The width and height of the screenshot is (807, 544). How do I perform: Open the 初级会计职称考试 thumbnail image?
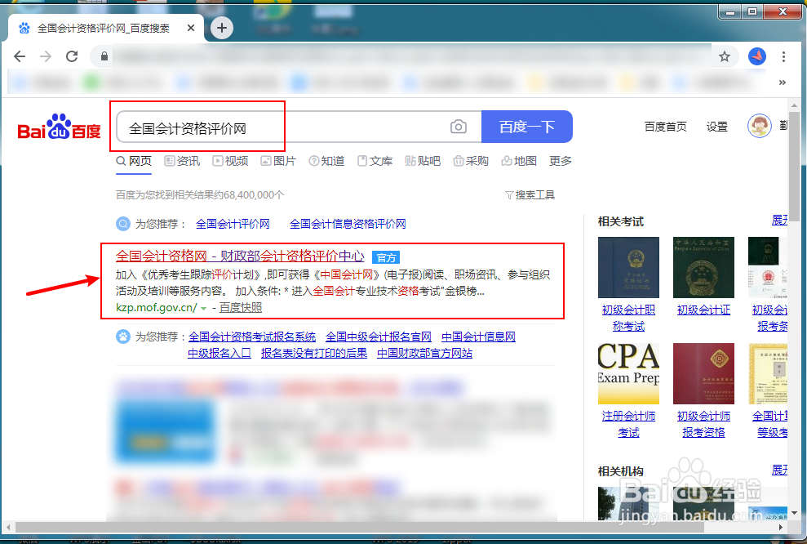(x=628, y=267)
